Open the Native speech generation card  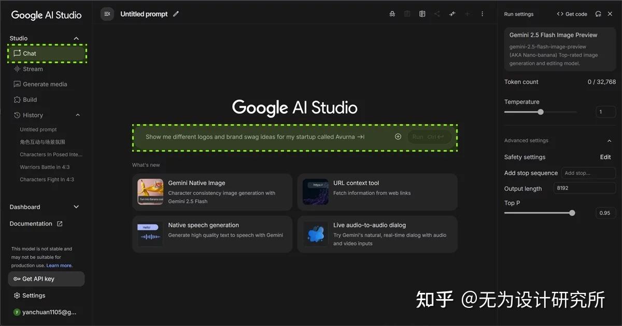(x=213, y=234)
